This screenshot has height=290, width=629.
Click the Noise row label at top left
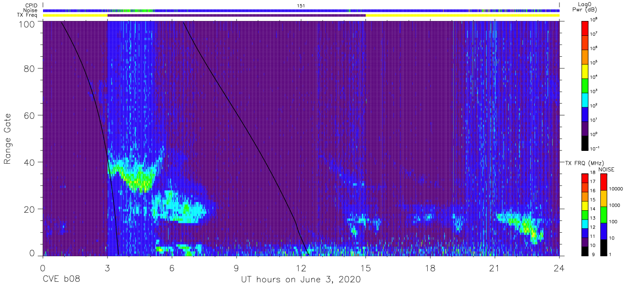[31, 10]
